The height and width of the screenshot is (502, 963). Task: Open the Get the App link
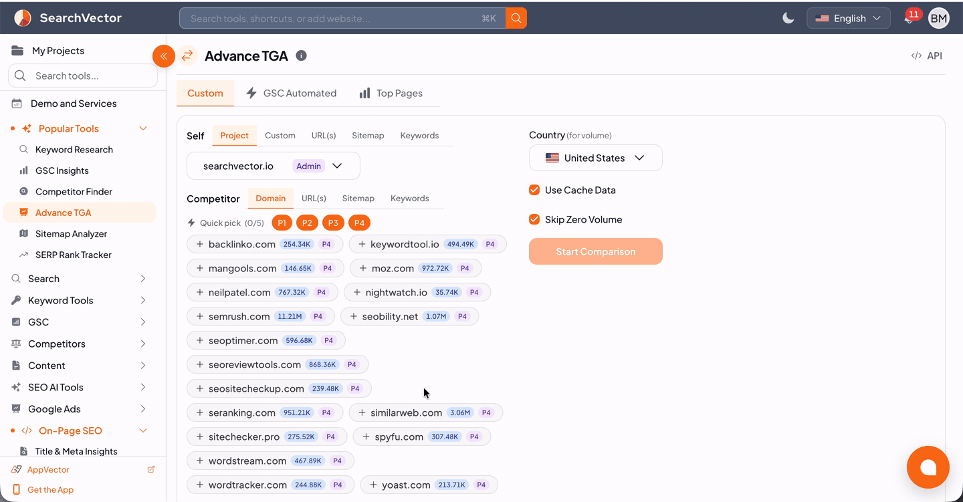coord(50,490)
